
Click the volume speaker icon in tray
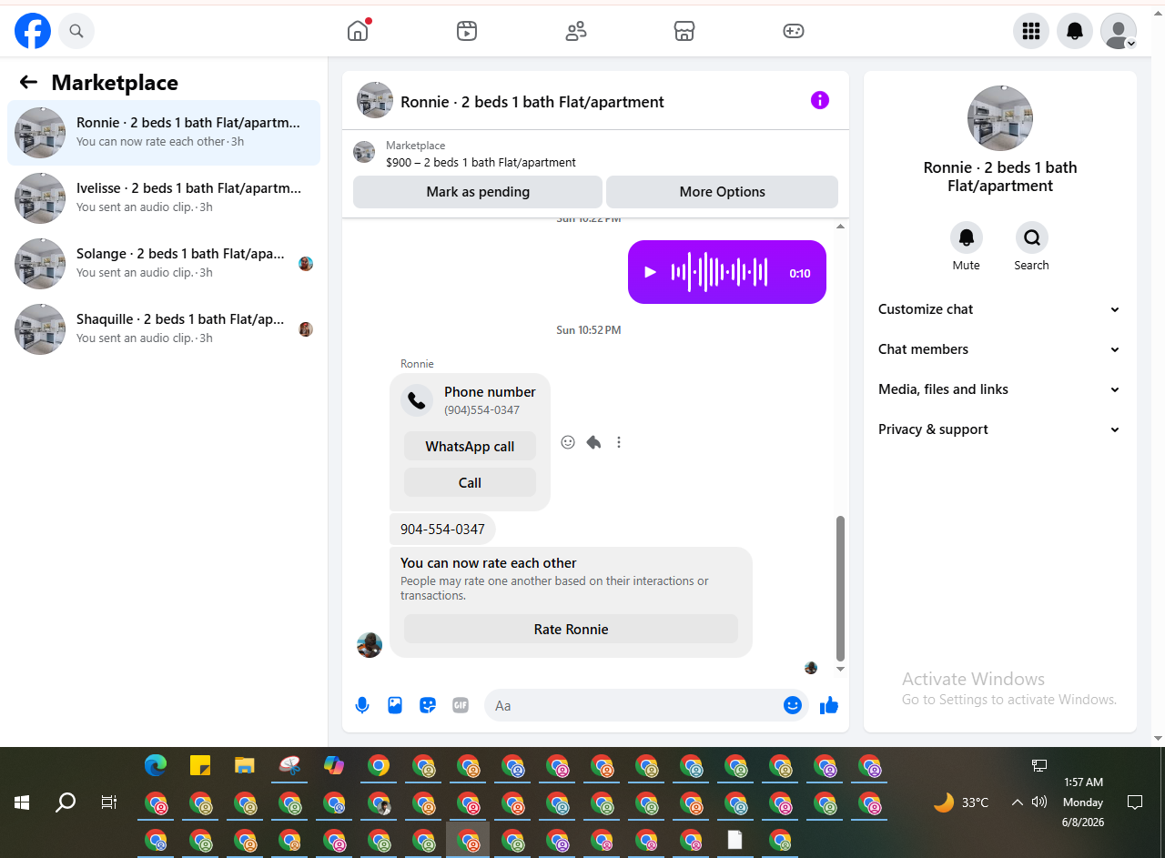(x=1039, y=802)
